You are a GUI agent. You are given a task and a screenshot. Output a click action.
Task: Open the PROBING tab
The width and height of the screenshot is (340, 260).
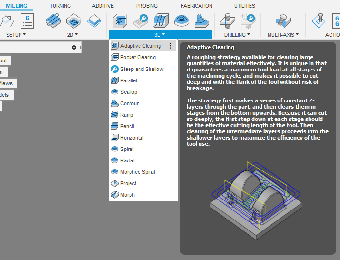[147, 6]
